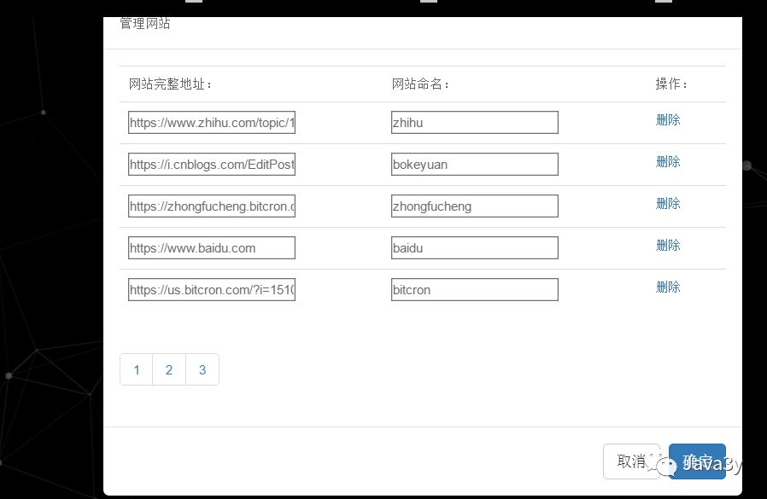Click the 取消 cancel button

pyautogui.click(x=631, y=461)
